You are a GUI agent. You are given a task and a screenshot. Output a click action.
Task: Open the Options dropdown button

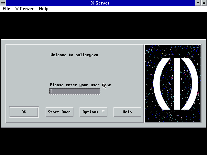(x=93, y=112)
